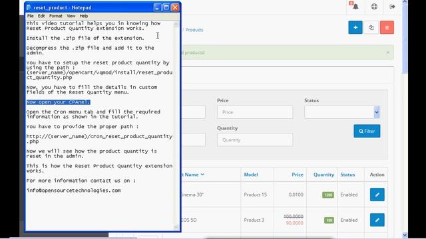Click Enabled status in Product 3 row
The width and height of the screenshot is (426, 239).
(x=349, y=220)
